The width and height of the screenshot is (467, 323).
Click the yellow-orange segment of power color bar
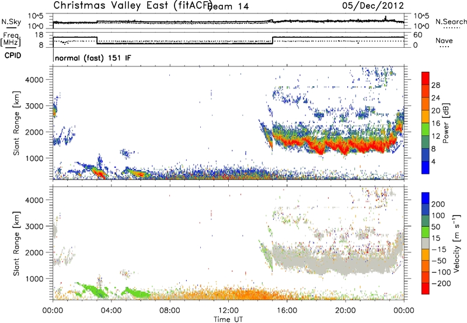[426, 117]
